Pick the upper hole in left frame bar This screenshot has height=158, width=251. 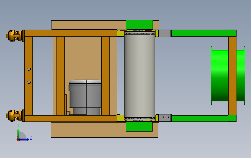coord(29,69)
